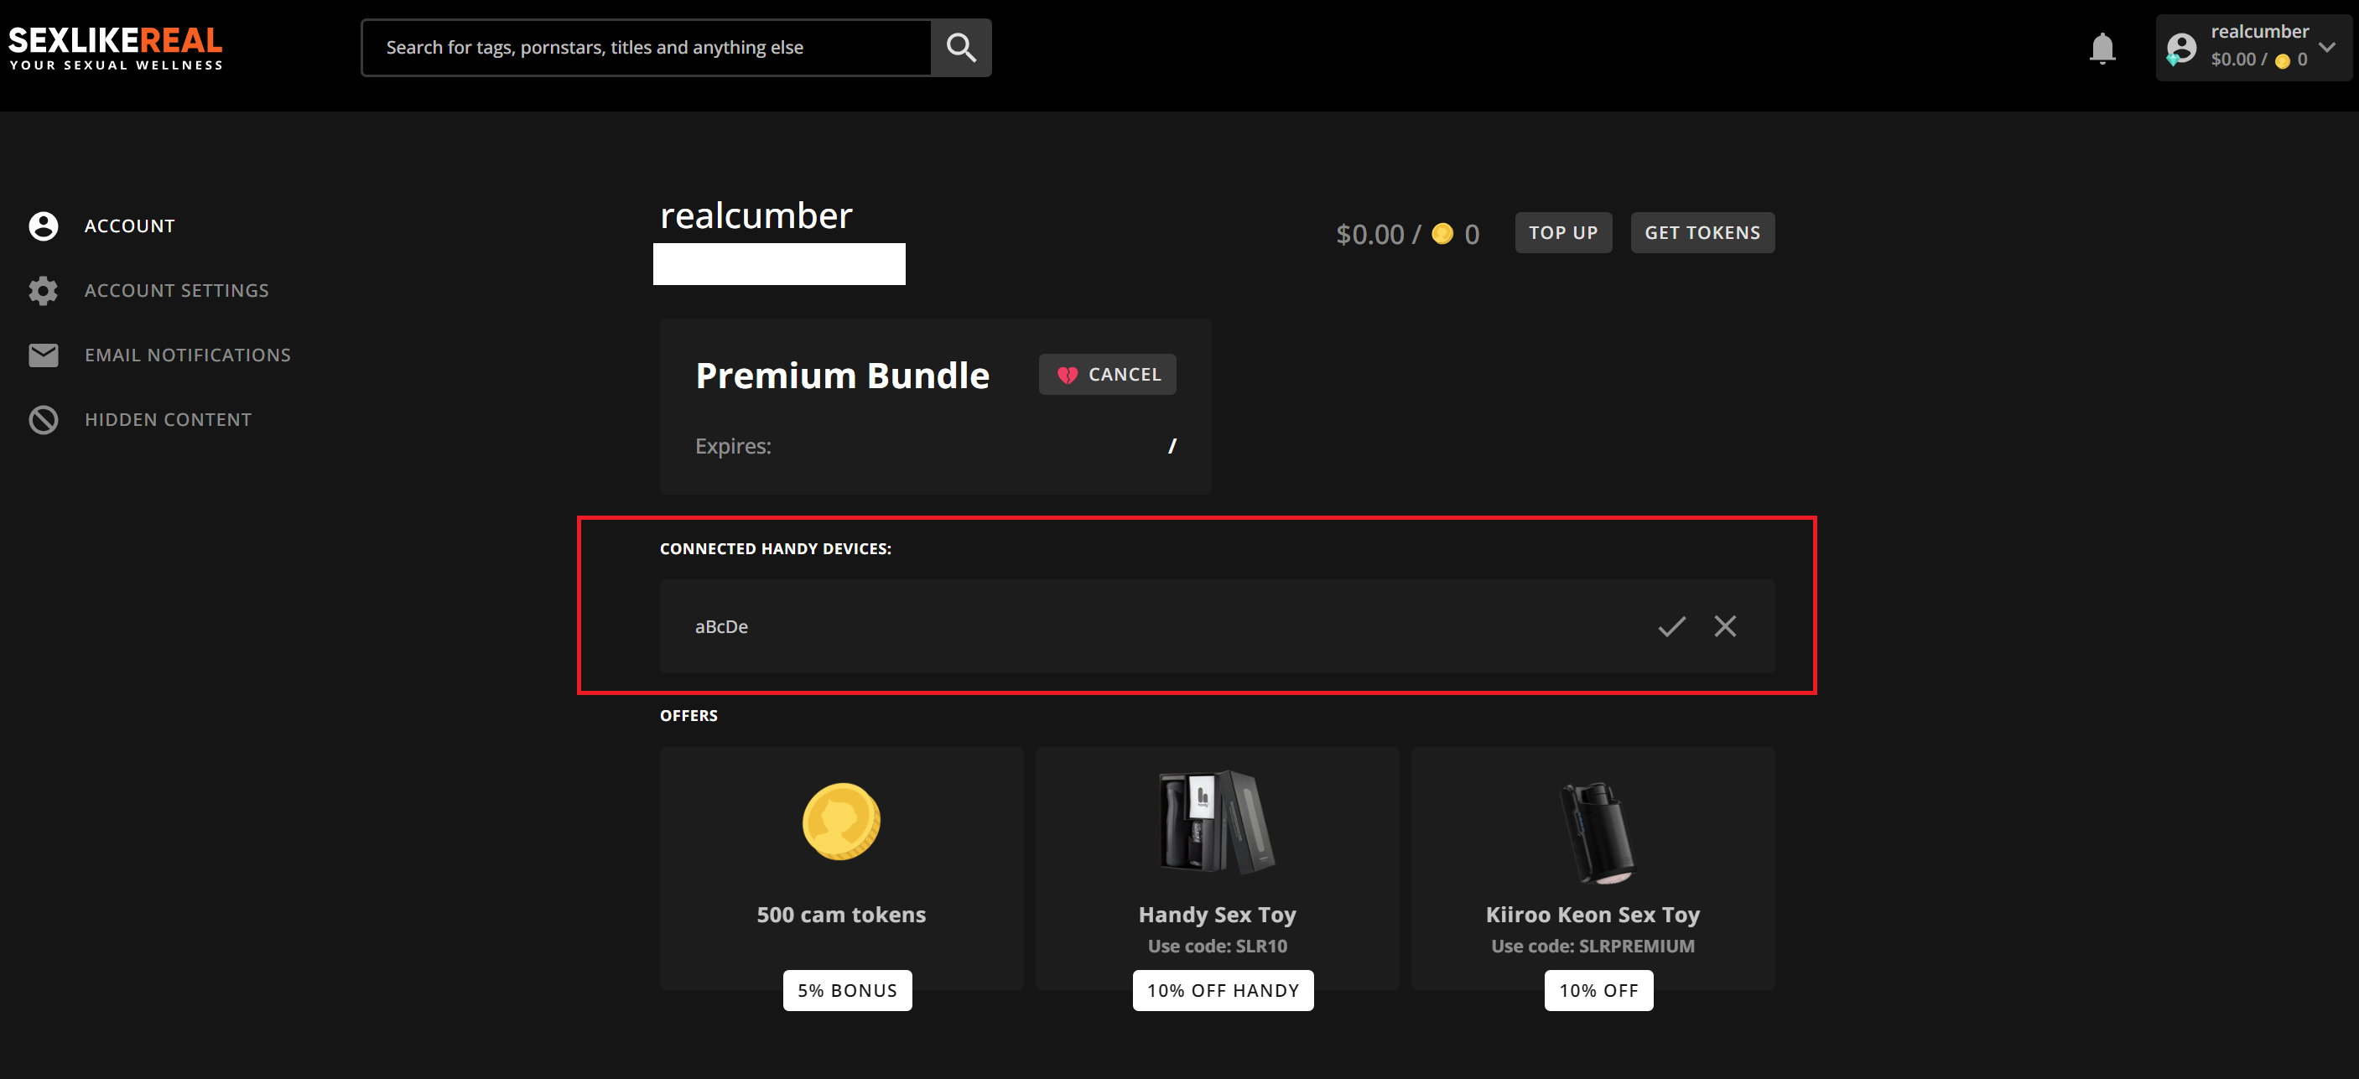The height and width of the screenshot is (1079, 2359).
Task: Click the 10% Off Kiiroo offer button
Action: click(x=1599, y=990)
